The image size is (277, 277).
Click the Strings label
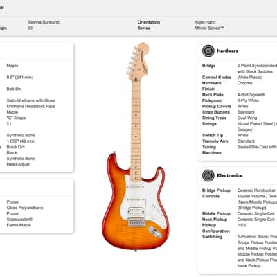click(209, 124)
